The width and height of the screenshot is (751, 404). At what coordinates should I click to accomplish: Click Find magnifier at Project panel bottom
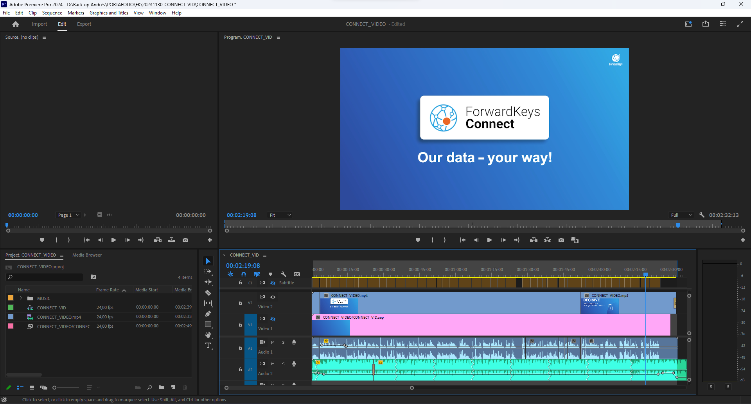click(149, 388)
